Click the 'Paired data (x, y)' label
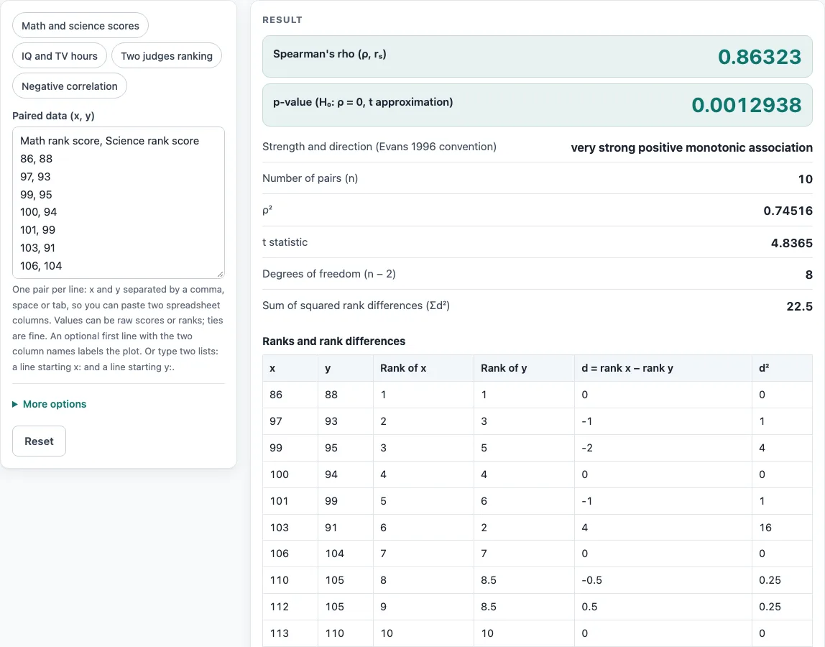The height and width of the screenshot is (647, 825). 53,116
